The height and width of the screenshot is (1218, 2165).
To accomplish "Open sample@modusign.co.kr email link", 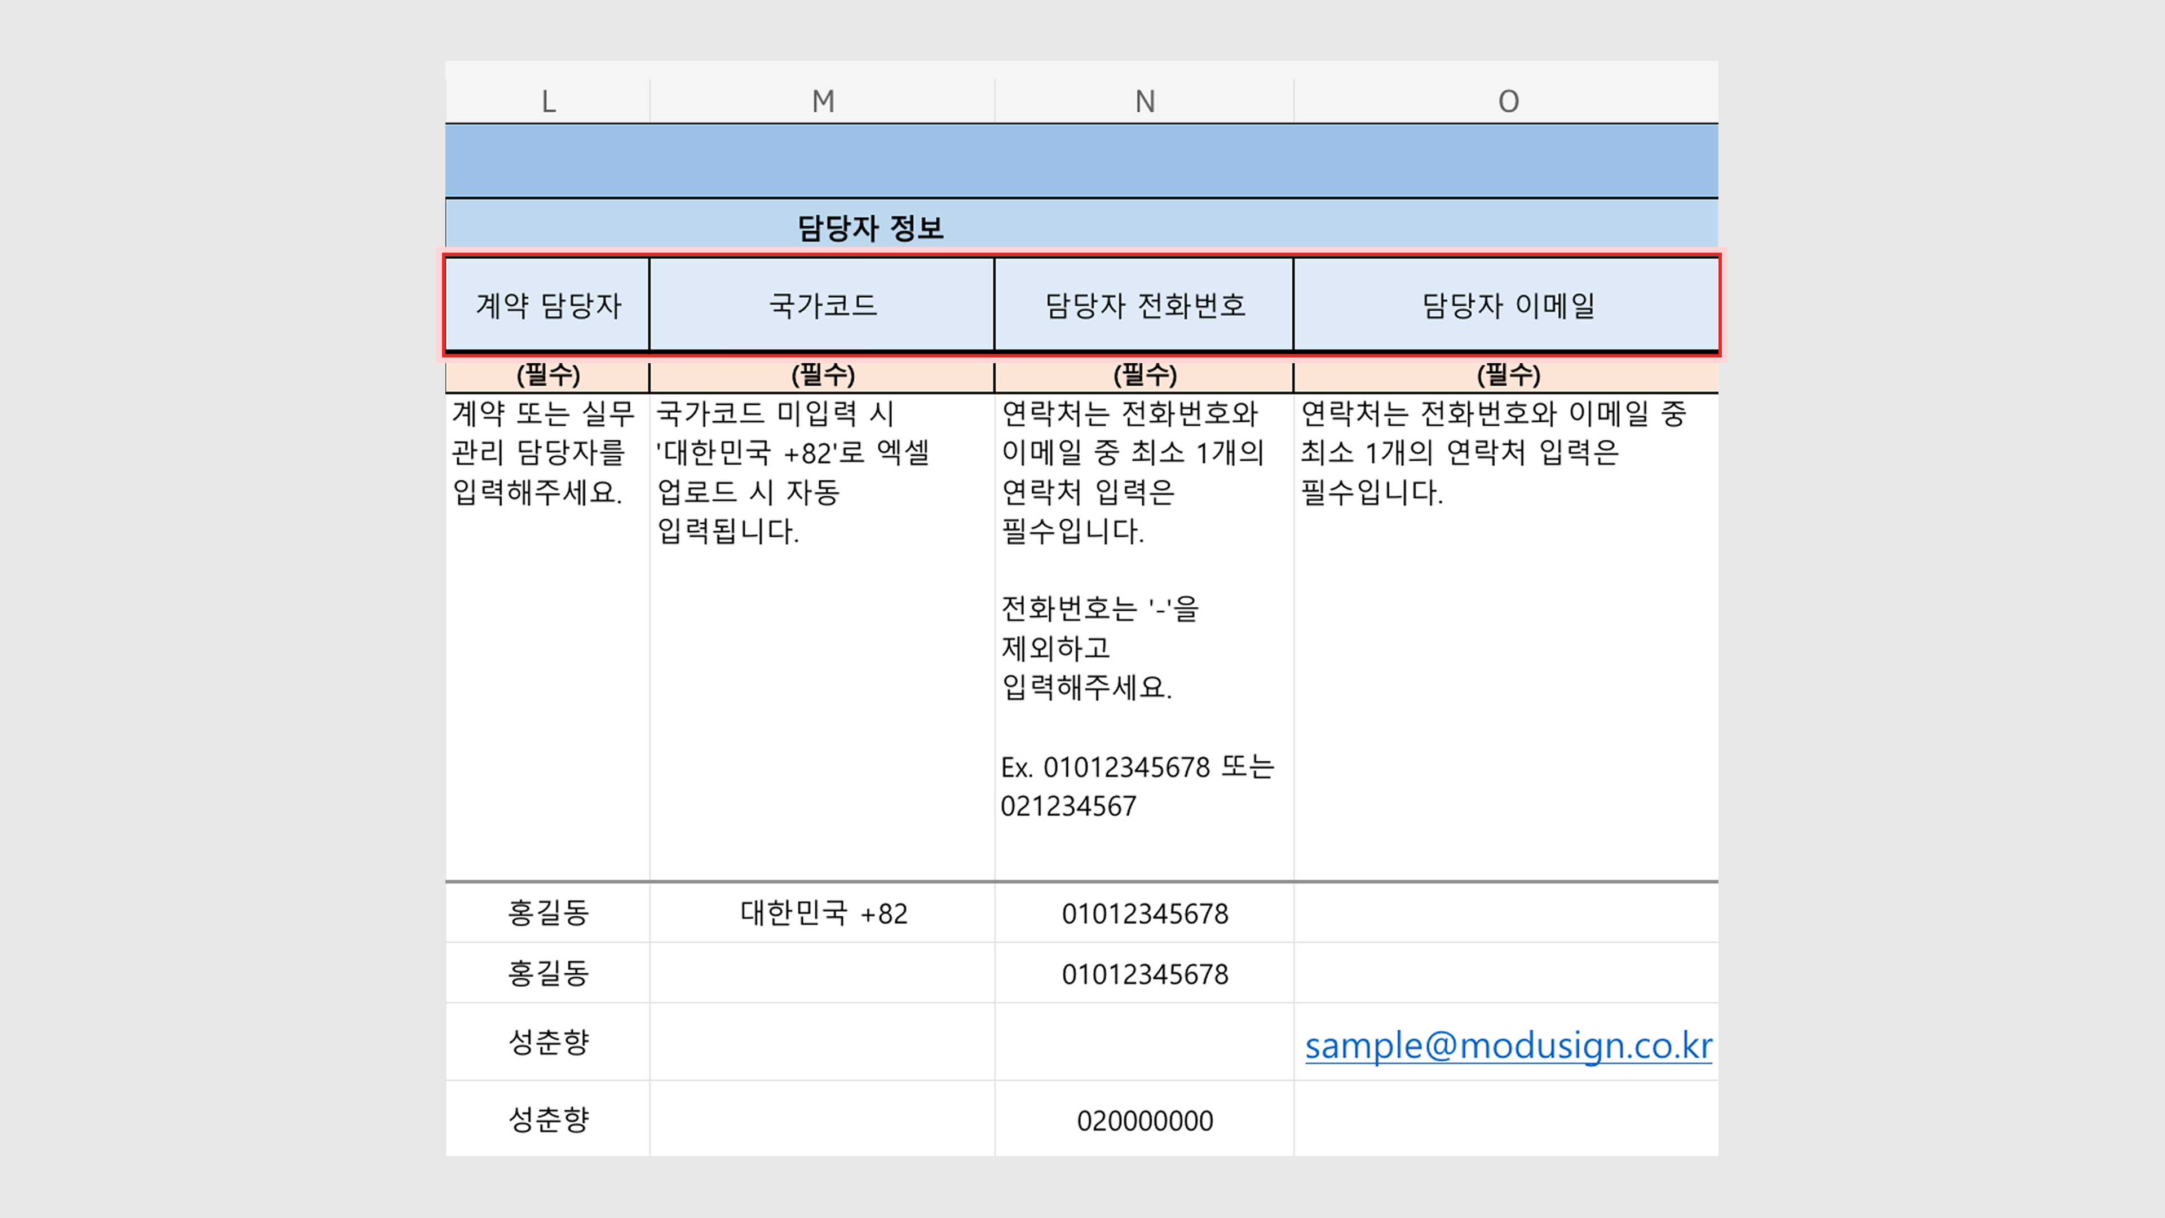I will point(1507,1045).
